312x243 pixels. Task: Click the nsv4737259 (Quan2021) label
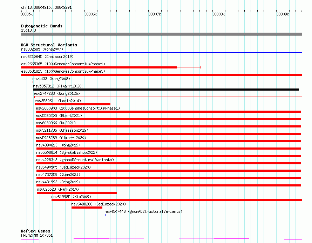click(x=58, y=175)
